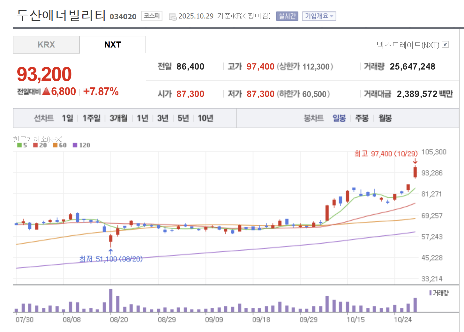Switch to the 일봉 candle chart
Image resolution: width=464 pixels, height=332 pixels.
click(339, 118)
